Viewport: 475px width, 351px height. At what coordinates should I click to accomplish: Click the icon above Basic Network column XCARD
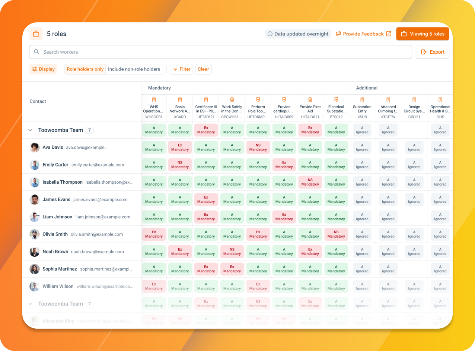coord(180,100)
